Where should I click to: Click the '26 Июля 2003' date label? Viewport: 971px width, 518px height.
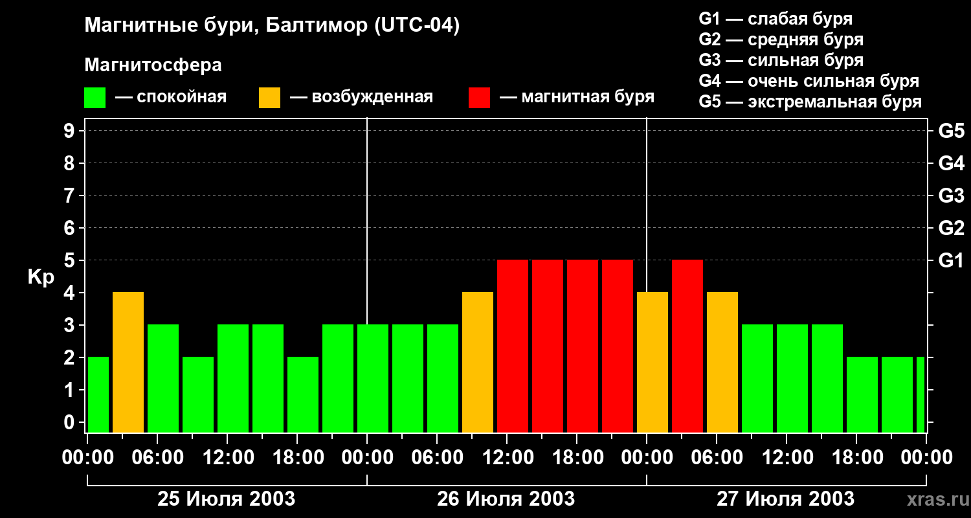506,499
